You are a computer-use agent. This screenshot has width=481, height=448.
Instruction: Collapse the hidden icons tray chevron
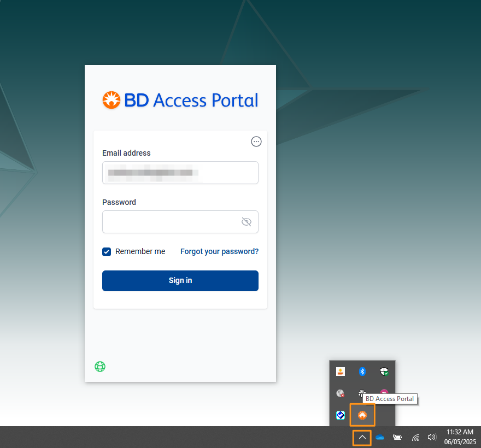coord(362,437)
